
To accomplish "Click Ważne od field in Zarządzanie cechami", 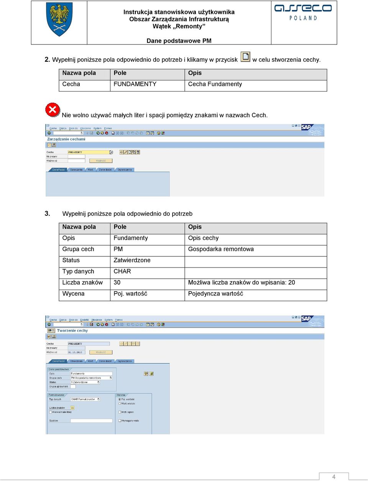I will [x=76, y=161].
